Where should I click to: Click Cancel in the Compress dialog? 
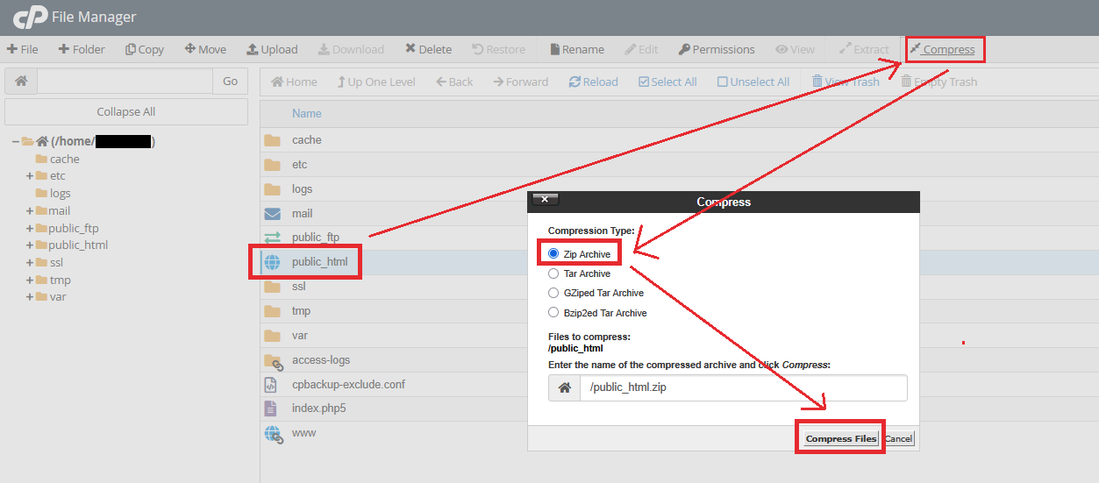point(898,438)
